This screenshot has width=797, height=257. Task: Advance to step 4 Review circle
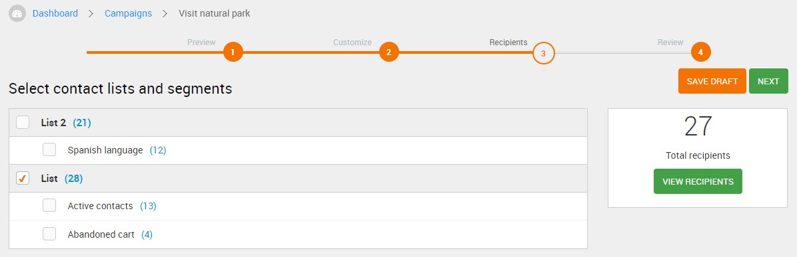pos(700,52)
